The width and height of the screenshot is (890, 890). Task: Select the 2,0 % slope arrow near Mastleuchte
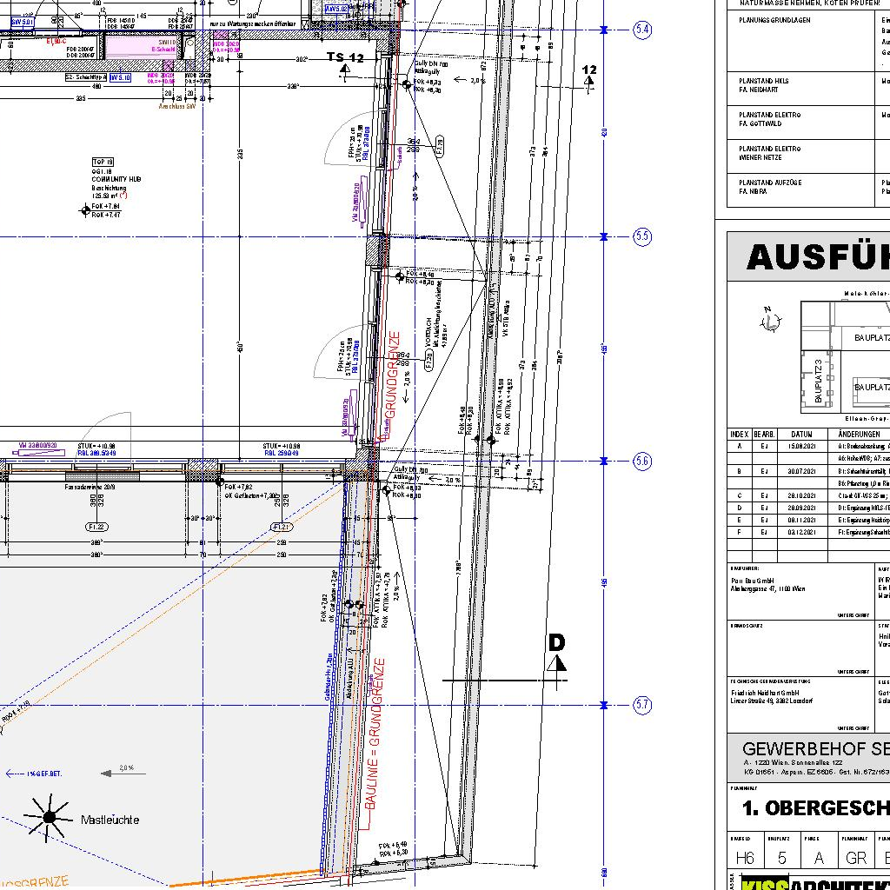point(118,770)
